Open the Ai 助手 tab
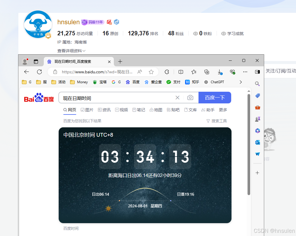 (x=208, y=110)
